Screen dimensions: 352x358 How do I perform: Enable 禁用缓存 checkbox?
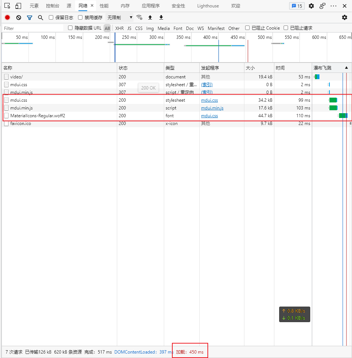pos(80,17)
